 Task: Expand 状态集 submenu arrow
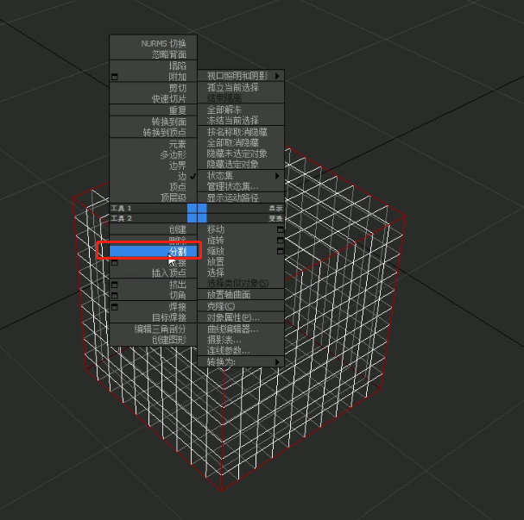pos(277,176)
